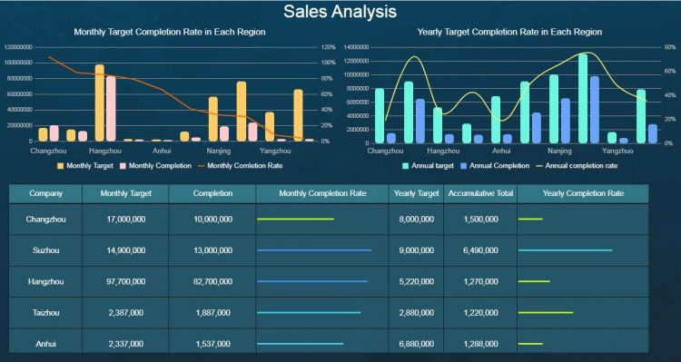Select Monthly Completion Rate column header

322,193
